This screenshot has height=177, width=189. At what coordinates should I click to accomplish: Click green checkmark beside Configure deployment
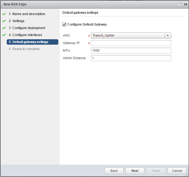click(x=4, y=28)
